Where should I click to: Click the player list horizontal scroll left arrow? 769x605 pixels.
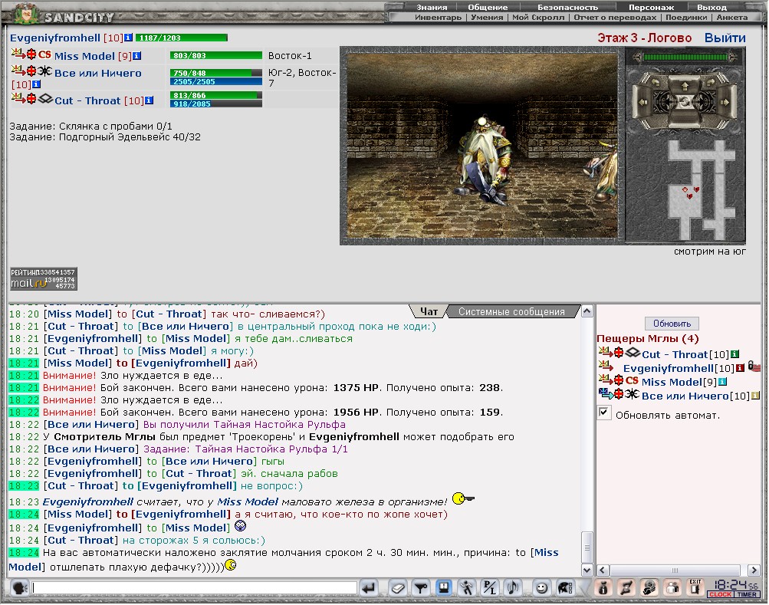[x=603, y=570]
